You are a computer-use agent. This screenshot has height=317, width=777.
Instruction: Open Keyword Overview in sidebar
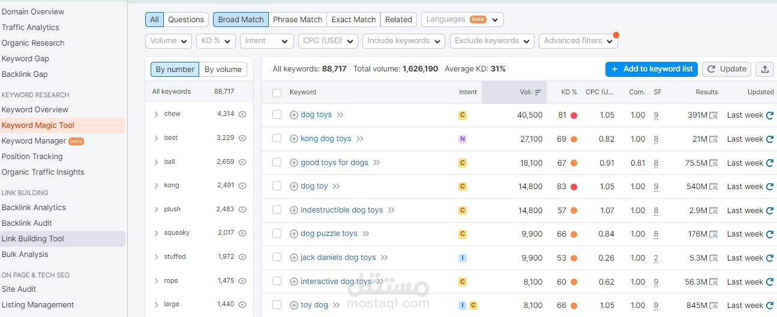35,109
